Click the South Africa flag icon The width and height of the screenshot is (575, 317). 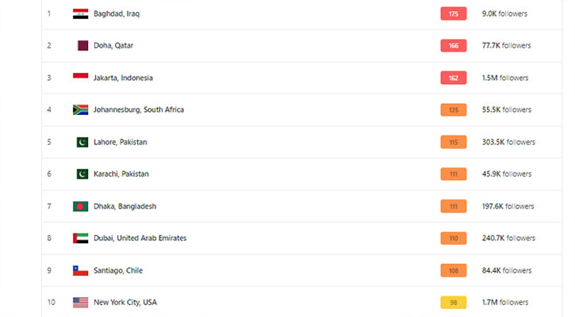(80, 109)
